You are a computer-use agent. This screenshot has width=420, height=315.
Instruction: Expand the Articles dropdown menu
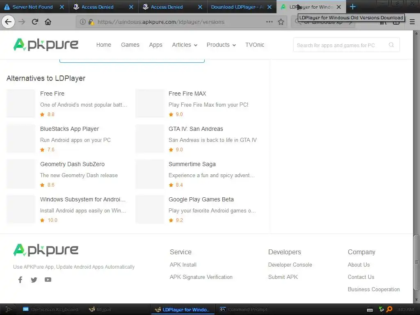coord(185,45)
